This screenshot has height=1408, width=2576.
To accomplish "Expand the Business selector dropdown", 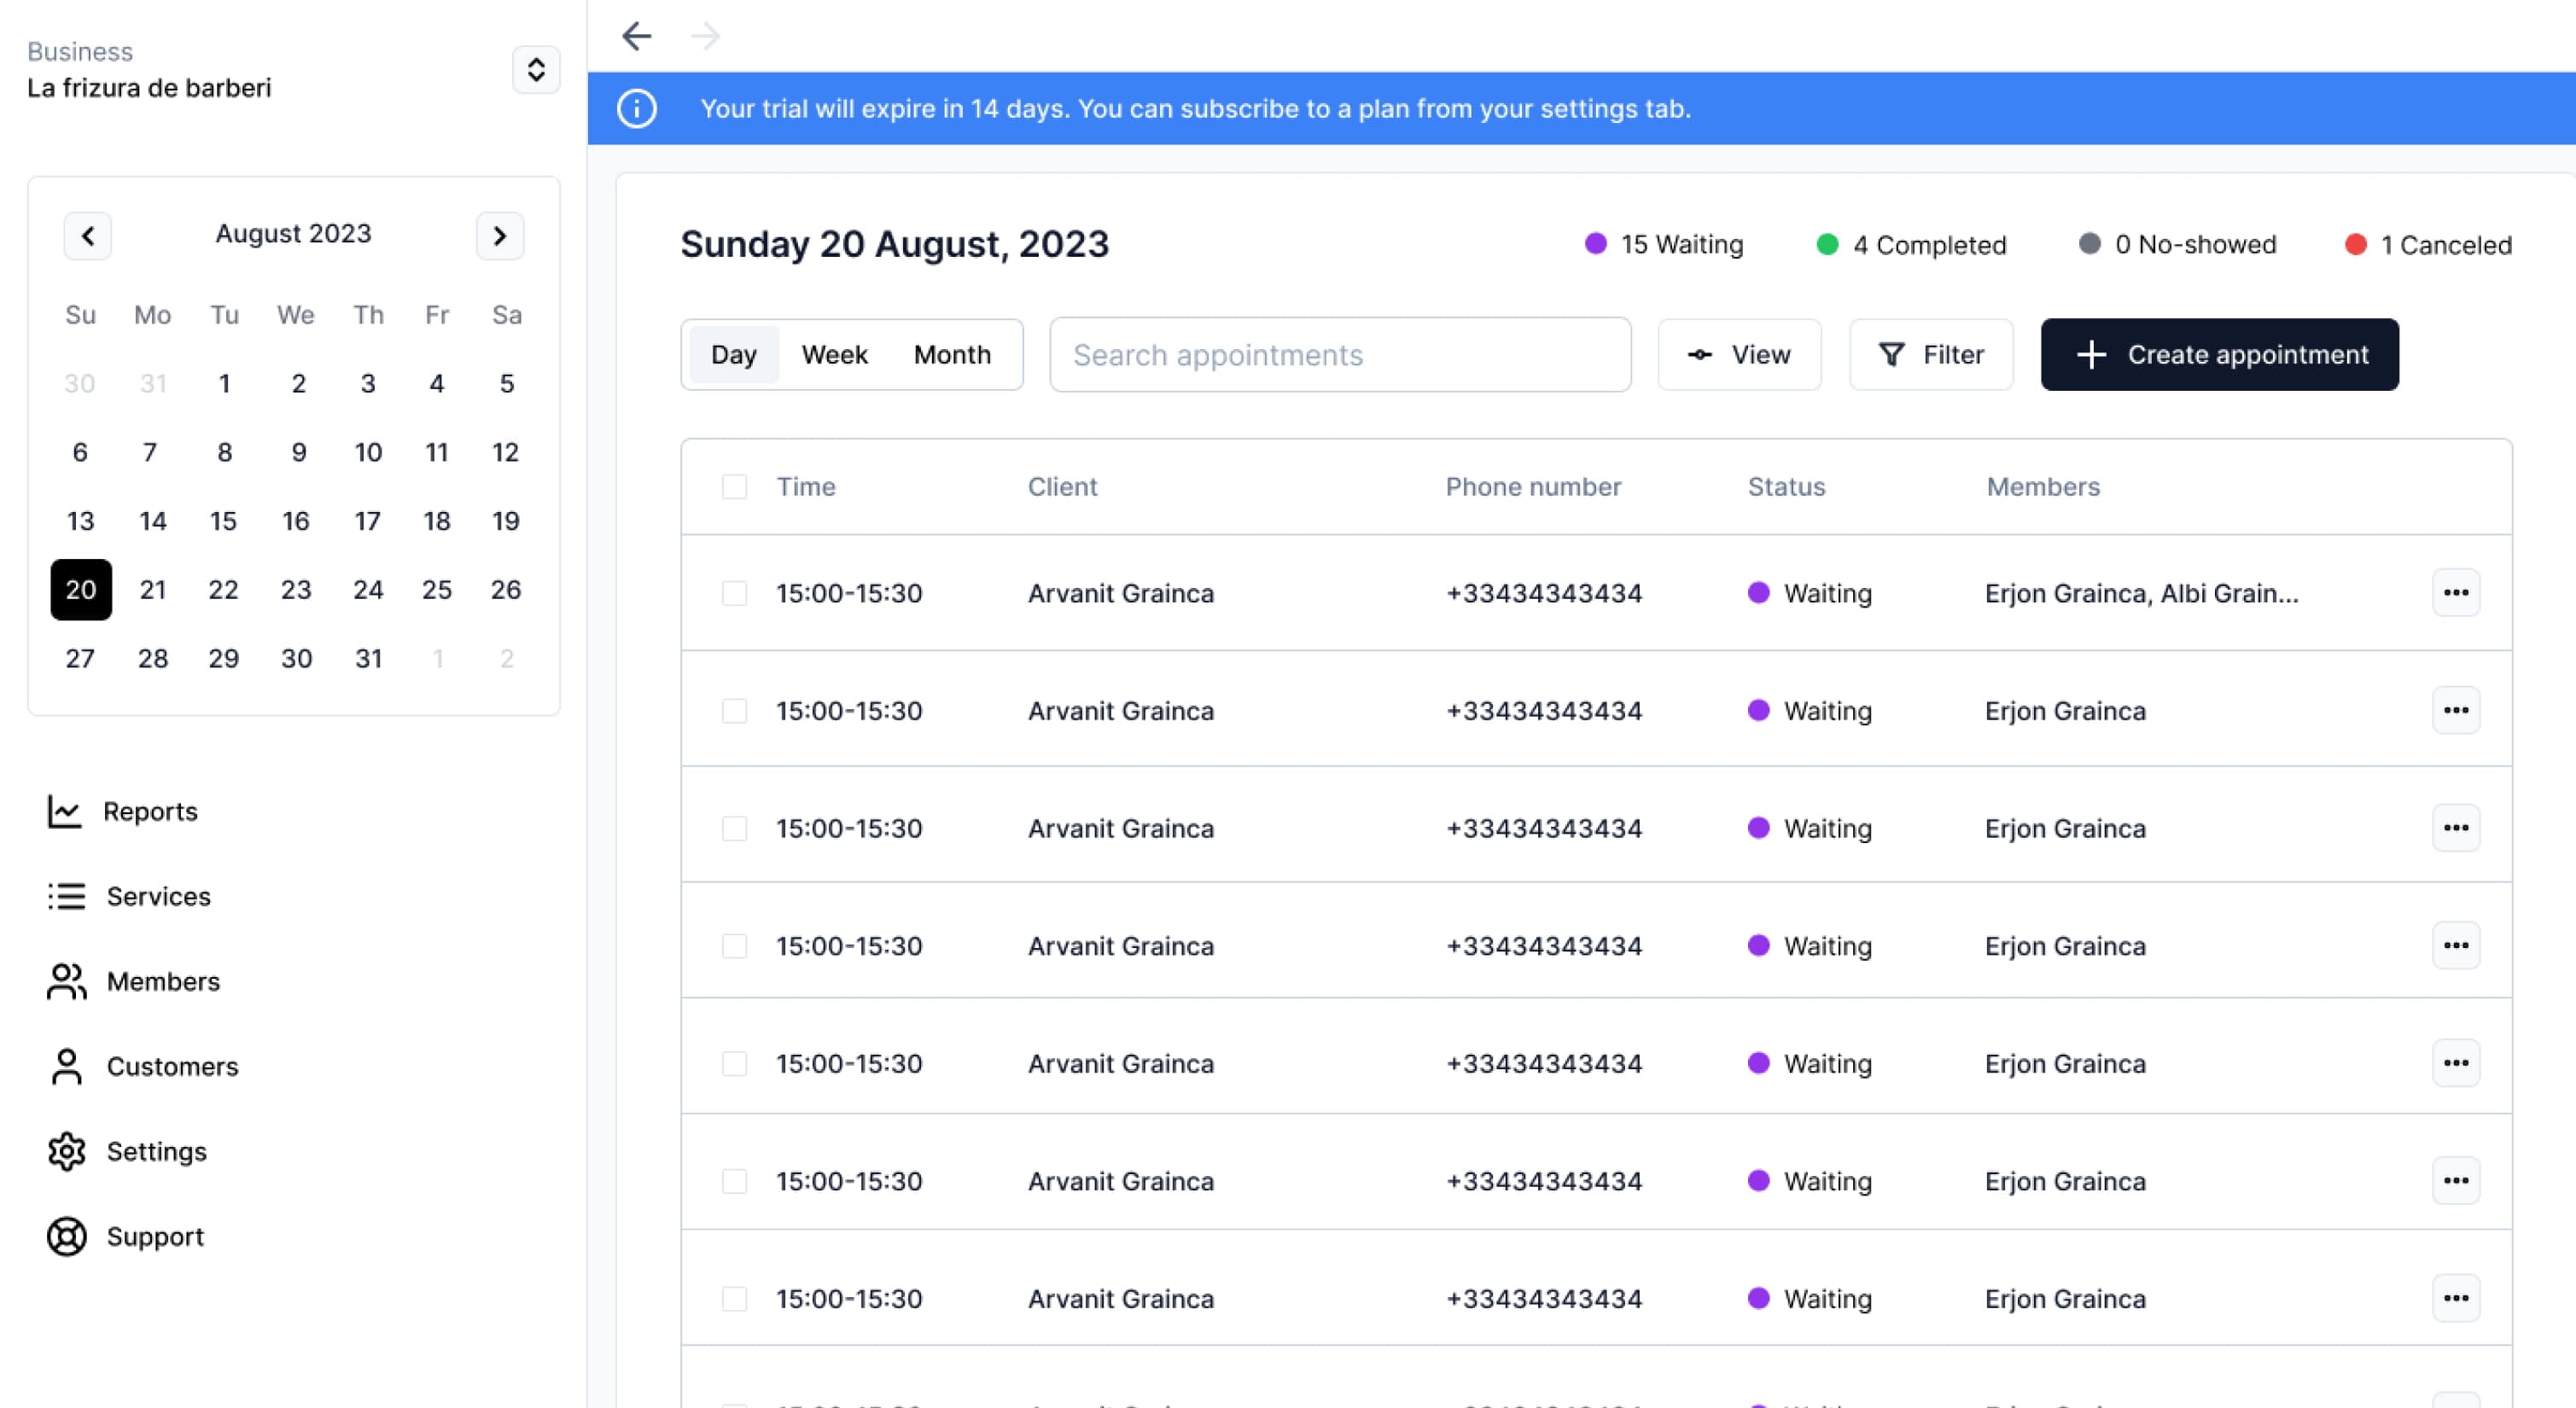I will (536, 70).
